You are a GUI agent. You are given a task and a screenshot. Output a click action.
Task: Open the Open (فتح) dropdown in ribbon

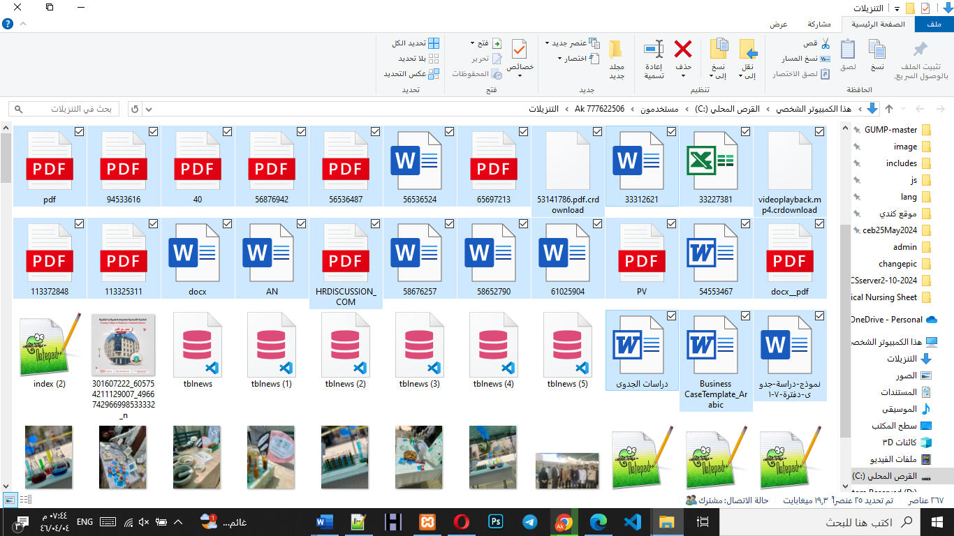click(x=486, y=43)
